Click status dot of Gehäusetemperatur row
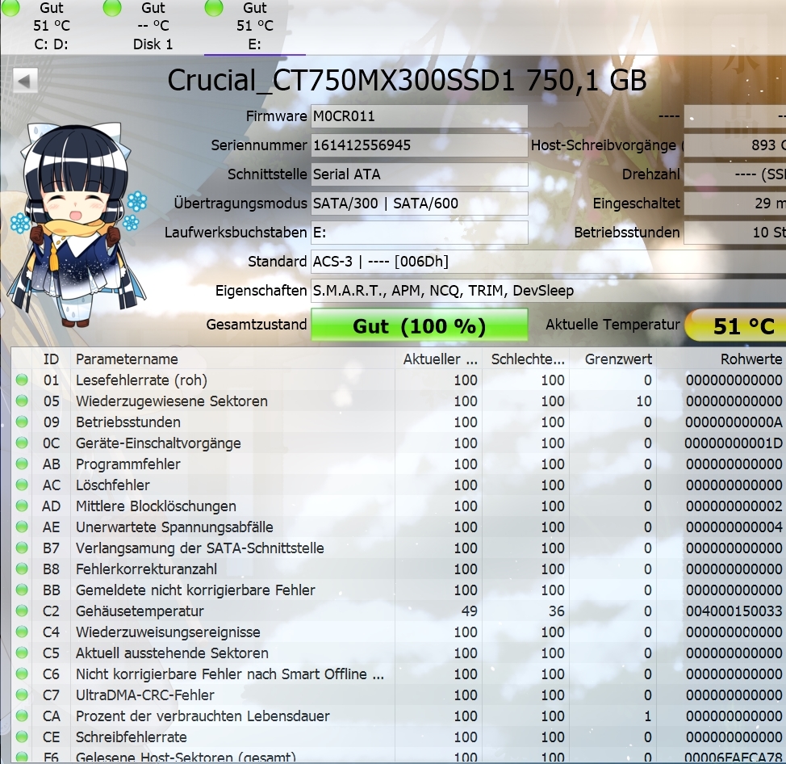Screen dimensions: 786x764 (x=22, y=611)
